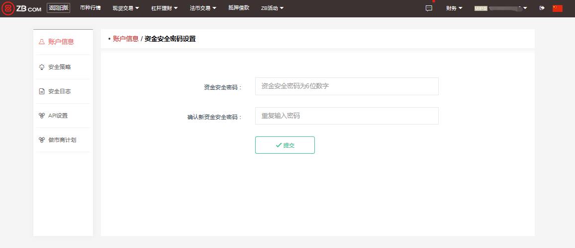
Task: Click the ZB.com logo
Action: click(x=21, y=8)
